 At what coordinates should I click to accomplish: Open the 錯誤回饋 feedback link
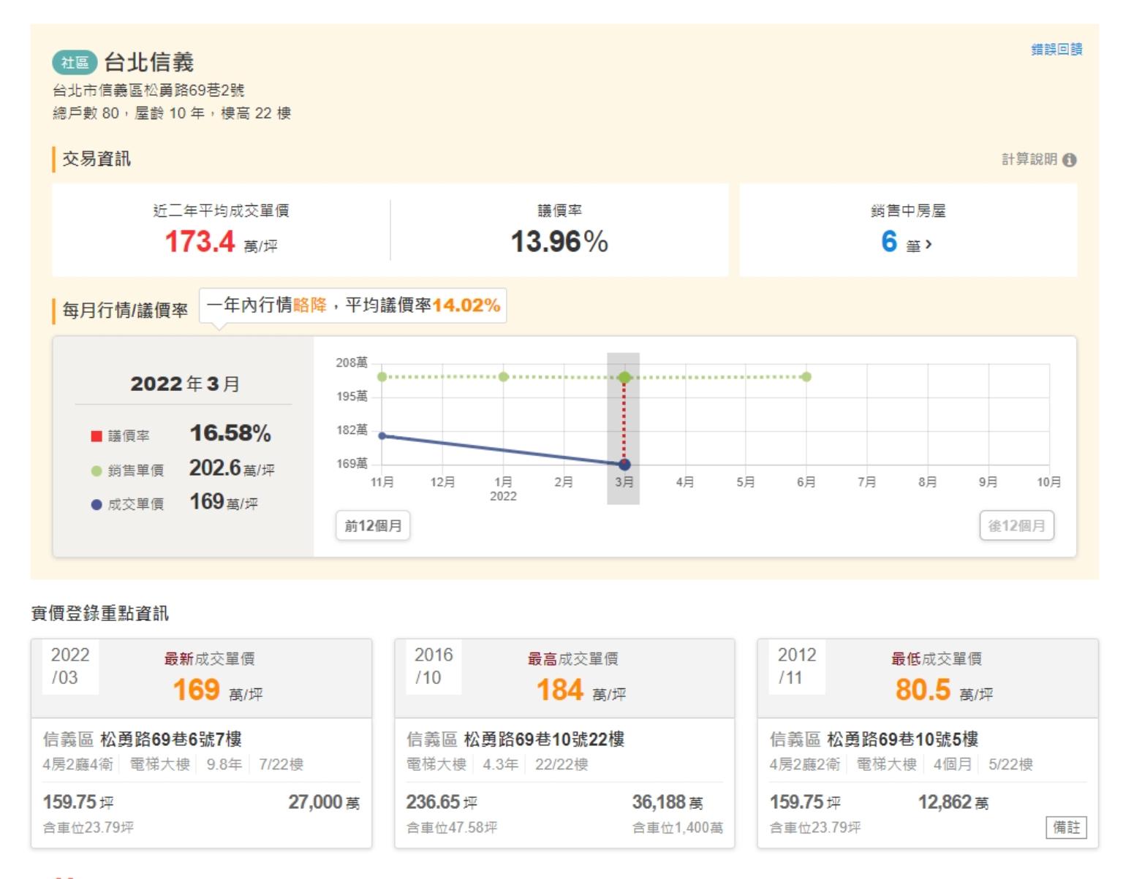click(x=1056, y=50)
